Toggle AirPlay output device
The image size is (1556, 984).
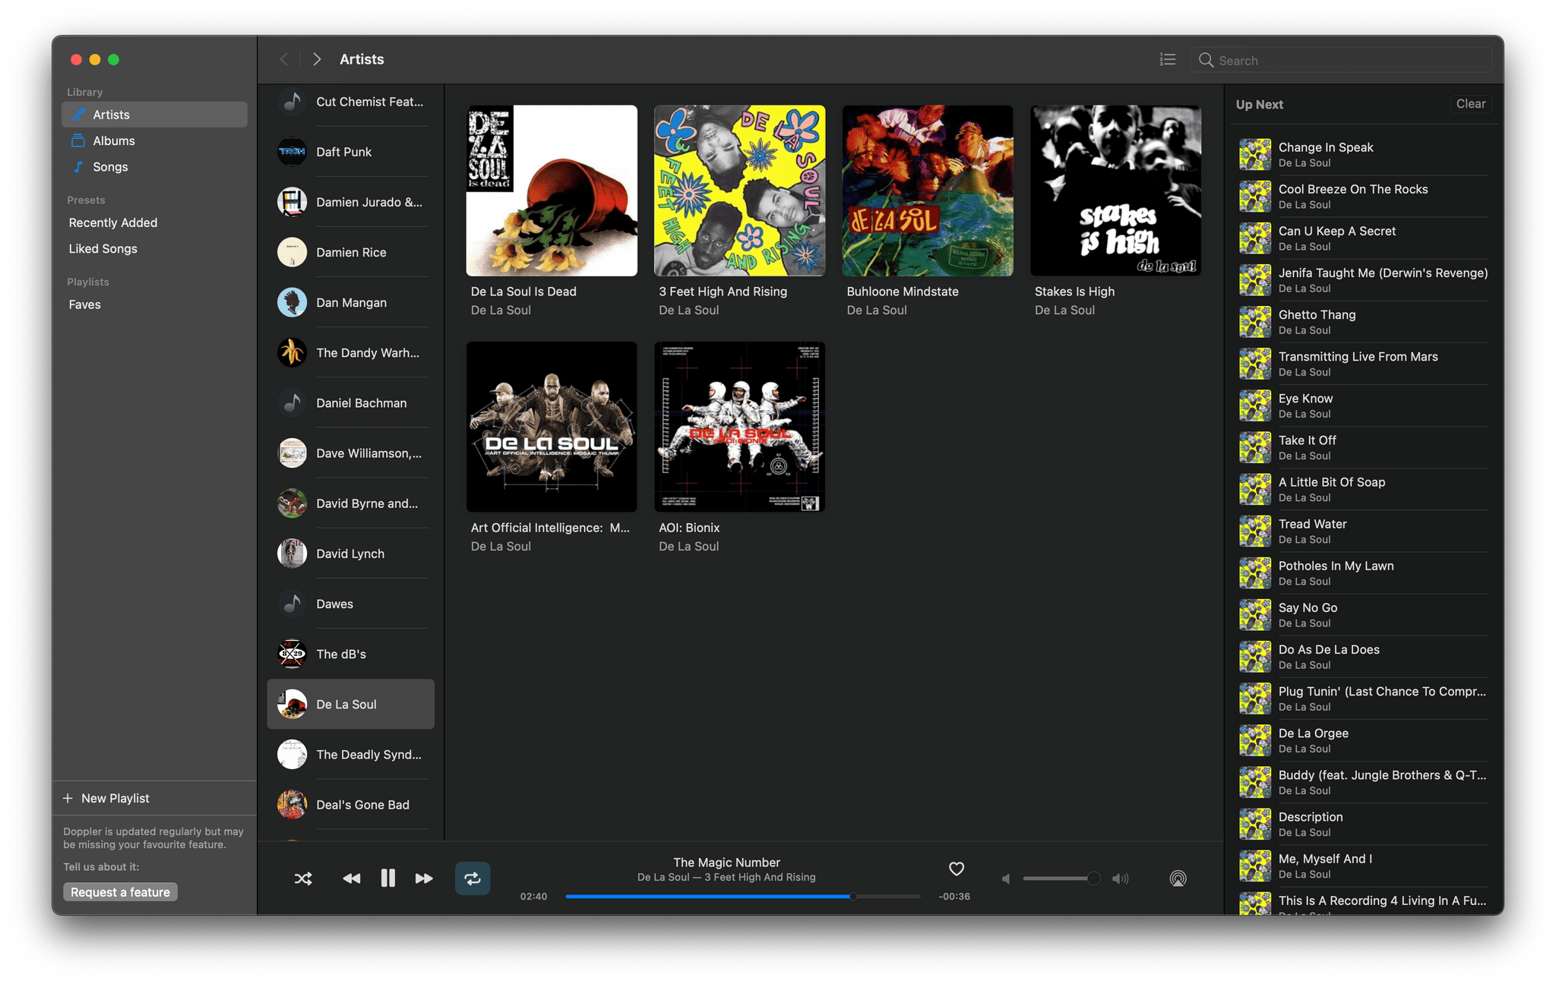[x=1177, y=878]
